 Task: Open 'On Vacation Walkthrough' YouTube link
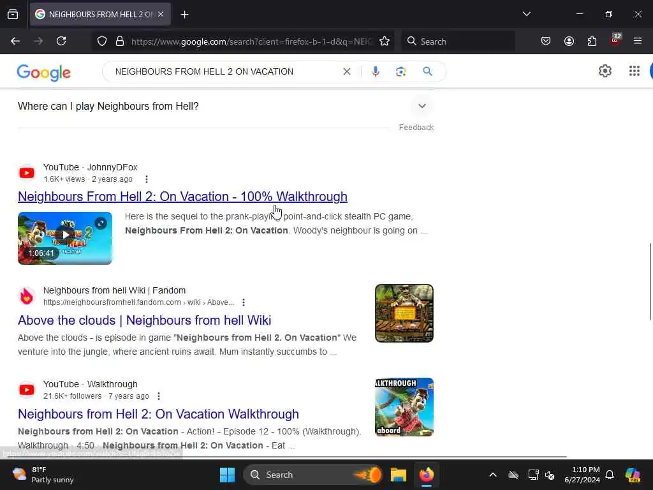tap(158, 413)
